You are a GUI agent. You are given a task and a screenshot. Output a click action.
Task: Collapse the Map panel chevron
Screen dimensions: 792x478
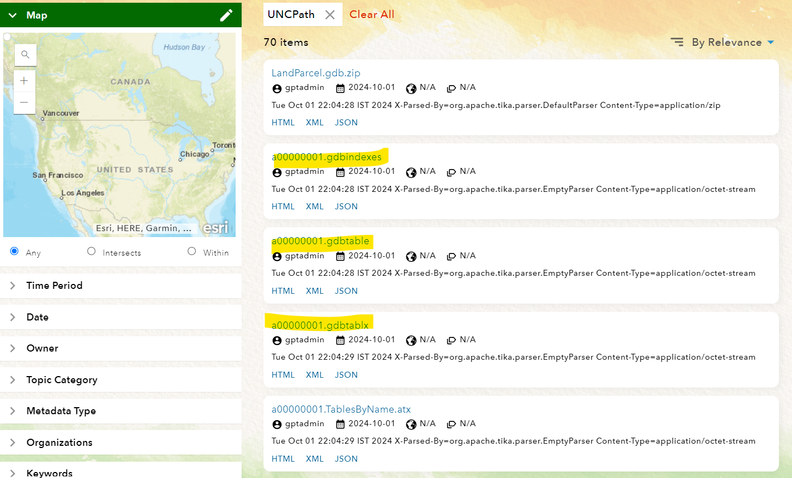coord(13,15)
